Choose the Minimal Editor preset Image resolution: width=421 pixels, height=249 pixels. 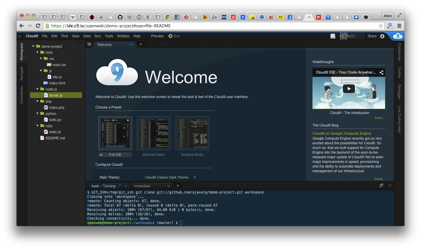click(154, 134)
